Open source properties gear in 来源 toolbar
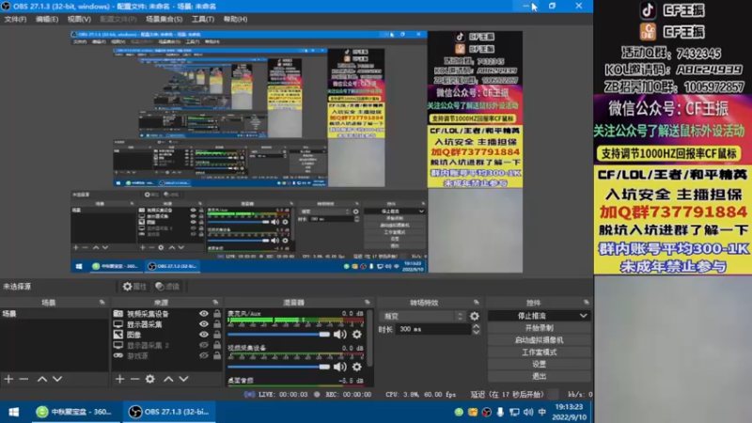 coord(150,379)
